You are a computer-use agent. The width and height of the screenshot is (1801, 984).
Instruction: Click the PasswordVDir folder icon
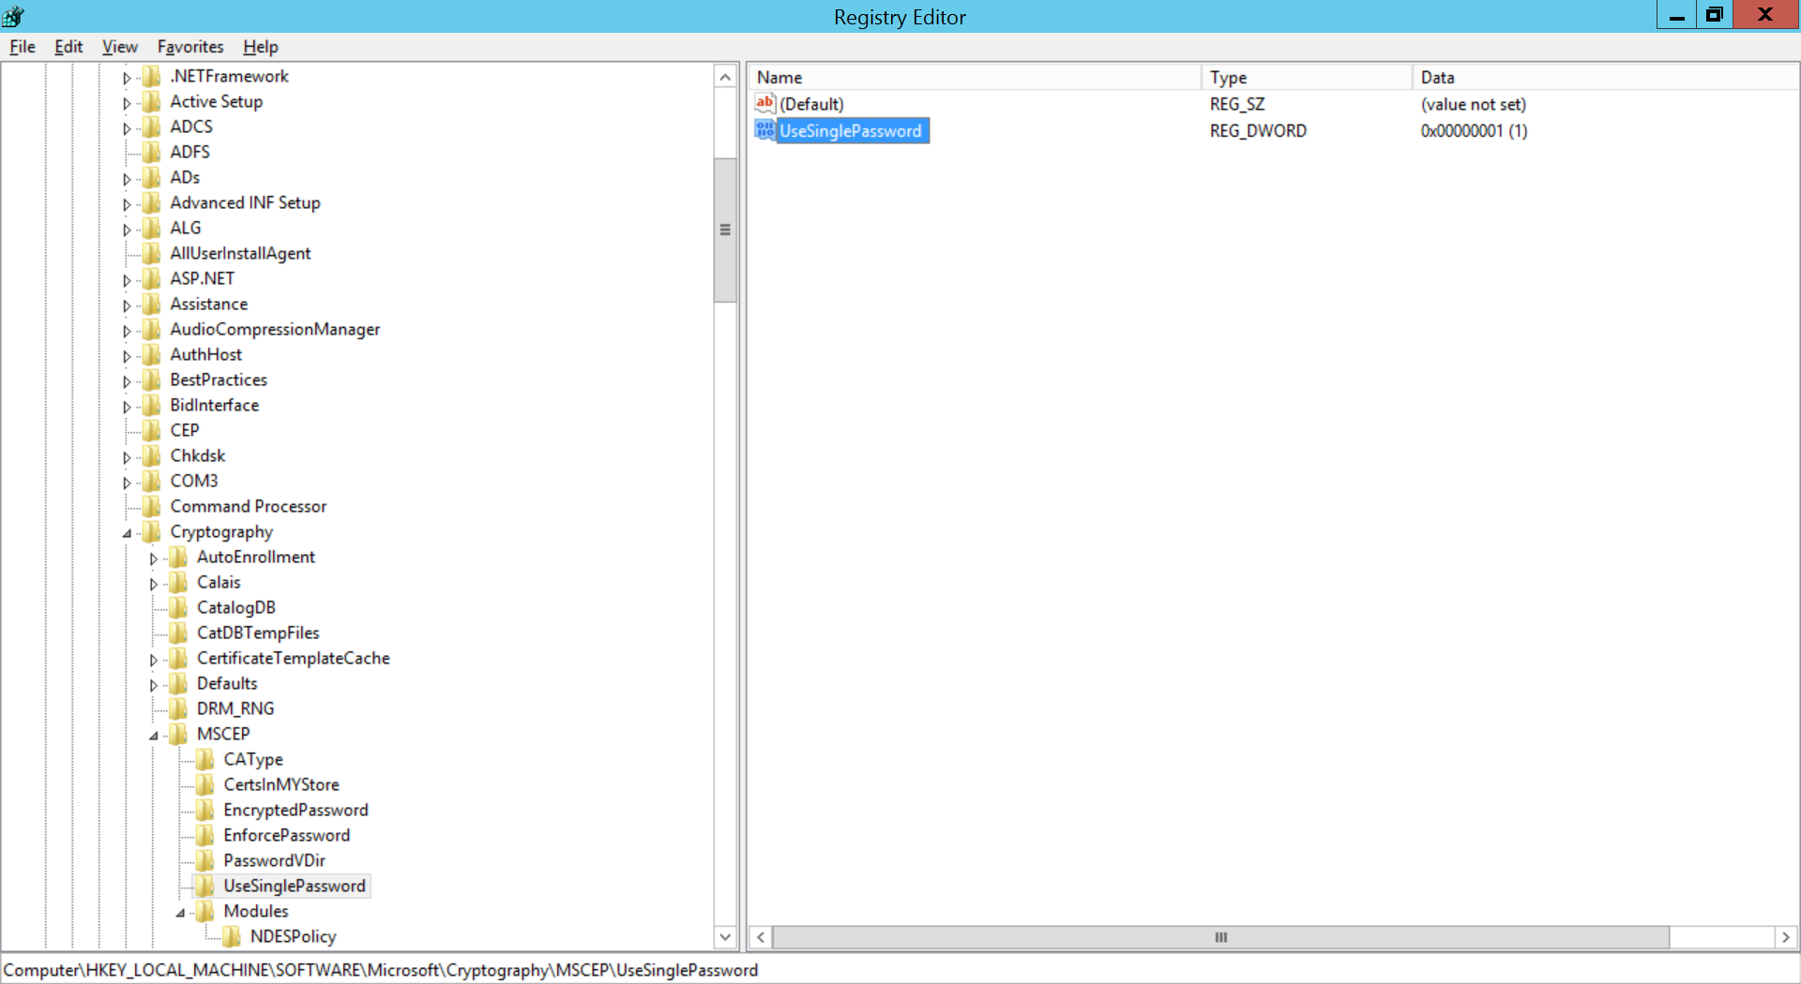[x=204, y=860]
